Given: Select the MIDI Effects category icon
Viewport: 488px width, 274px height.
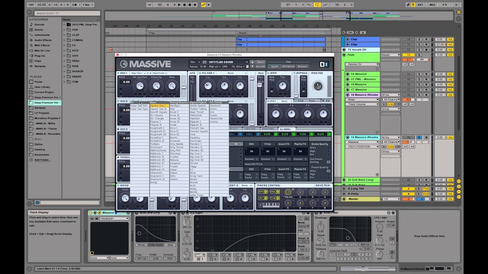Looking at the screenshot, I should coord(31,45).
